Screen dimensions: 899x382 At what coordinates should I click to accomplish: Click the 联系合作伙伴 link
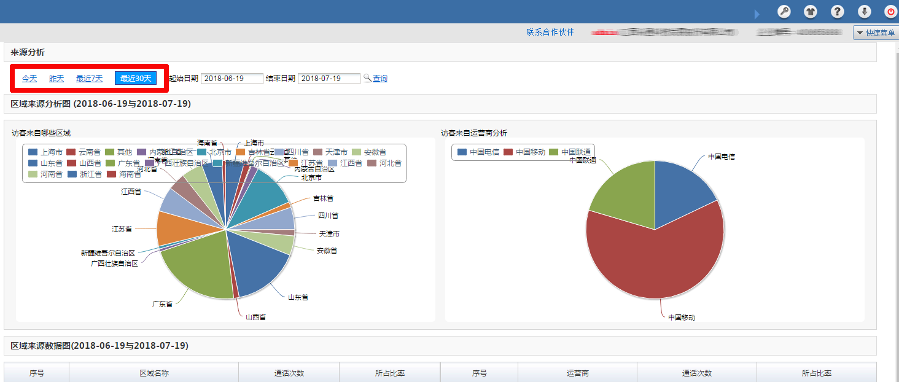[550, 33]
